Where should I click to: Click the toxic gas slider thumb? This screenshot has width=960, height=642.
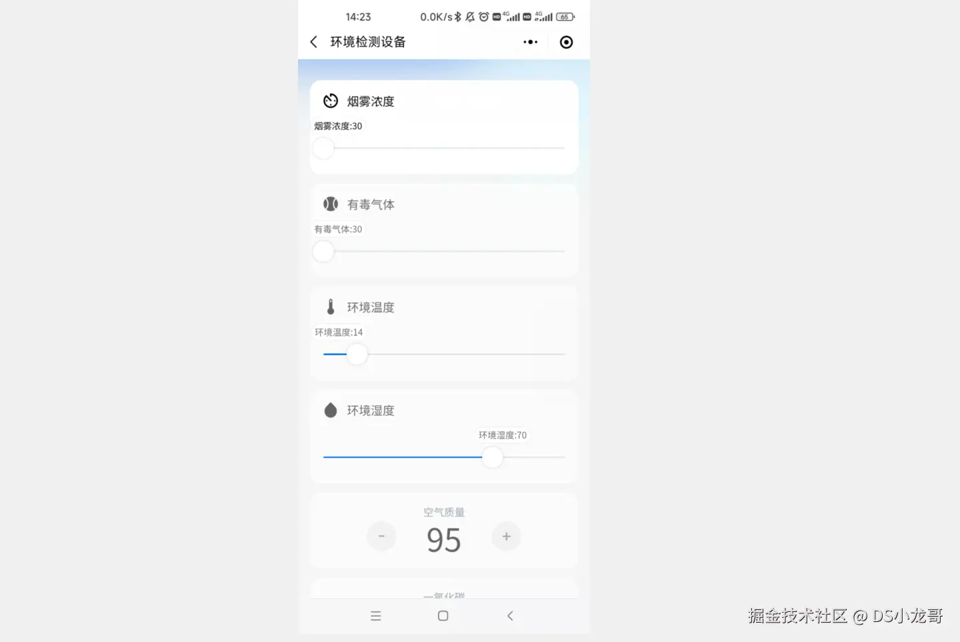pyautogui.click(x=323, y=251)
